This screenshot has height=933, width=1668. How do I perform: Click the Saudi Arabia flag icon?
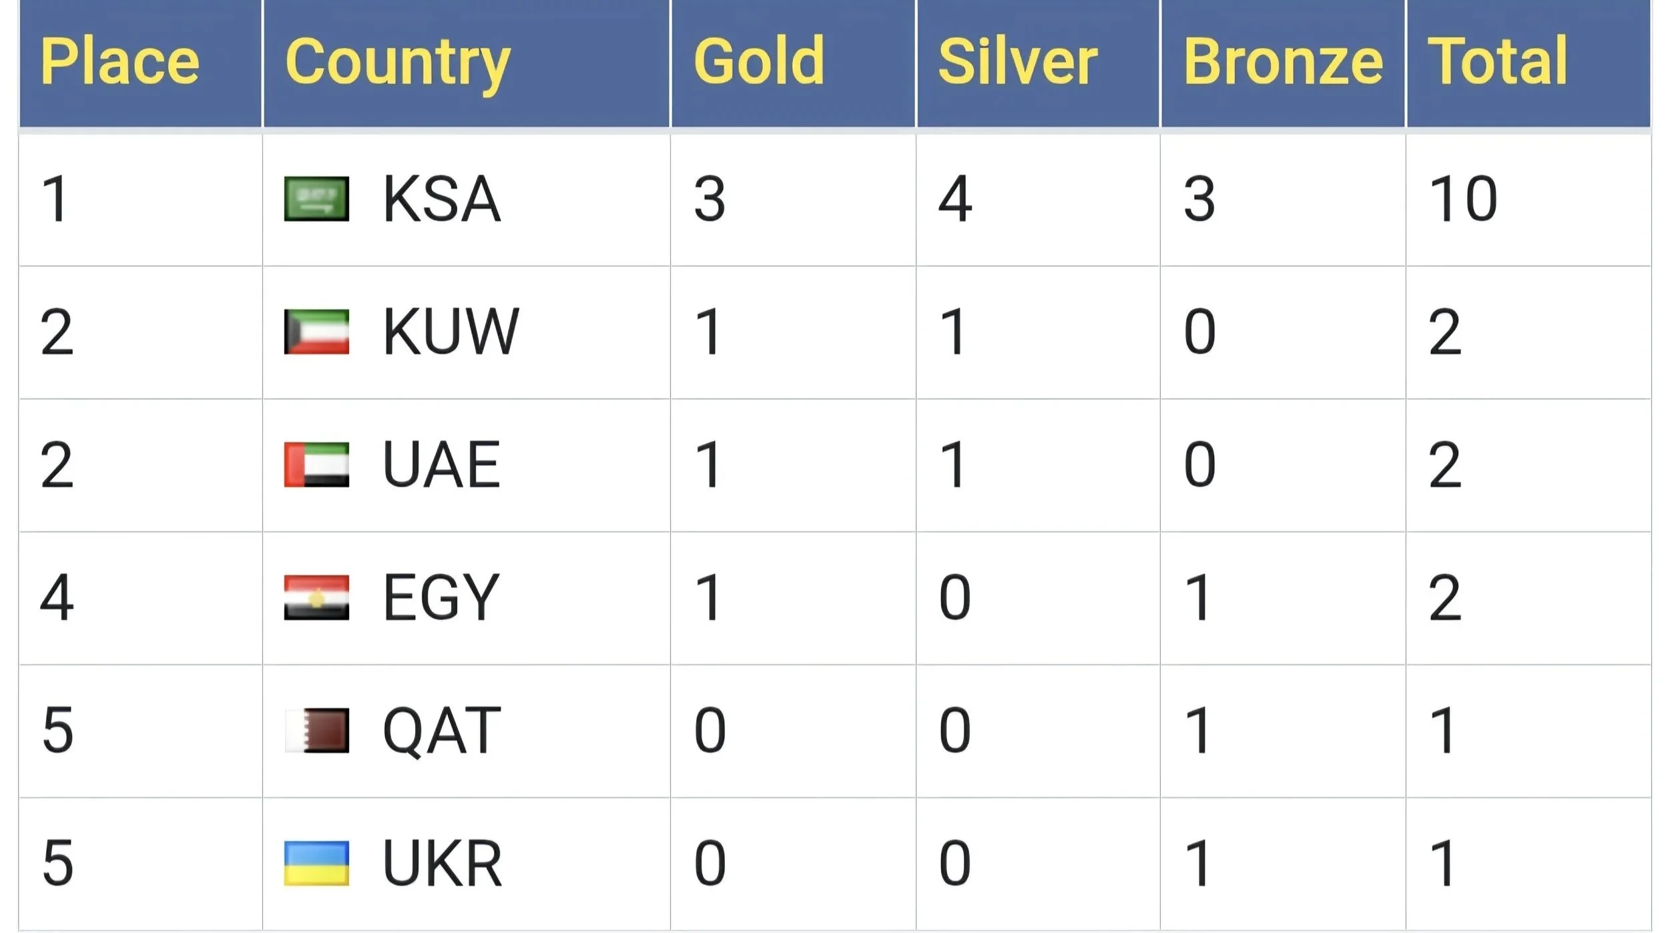(x=316, y=198)
